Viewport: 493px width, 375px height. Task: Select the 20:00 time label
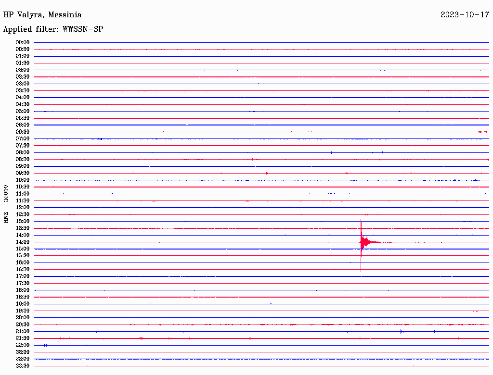pos(23,318)
